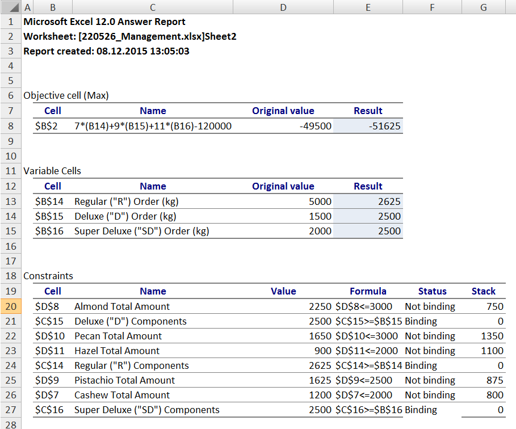The image size is (516, 429).
Task: Select the Super Deluxe ("SD") Components cell
Action: click(x=146, y=410)
